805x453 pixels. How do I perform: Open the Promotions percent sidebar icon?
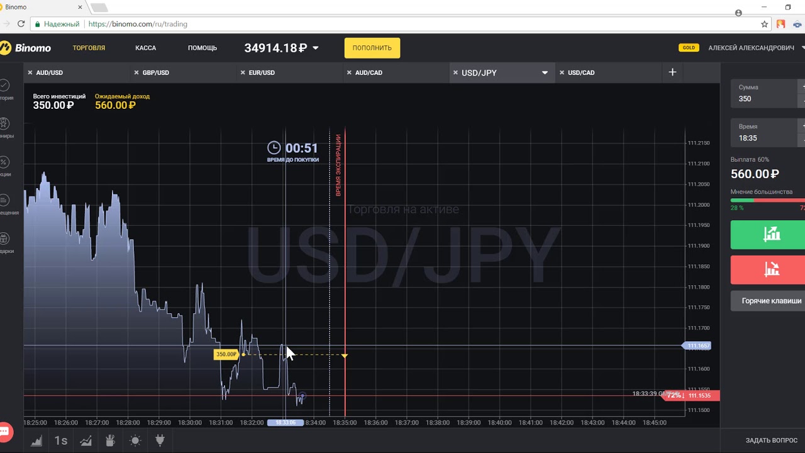pos(4,162)
